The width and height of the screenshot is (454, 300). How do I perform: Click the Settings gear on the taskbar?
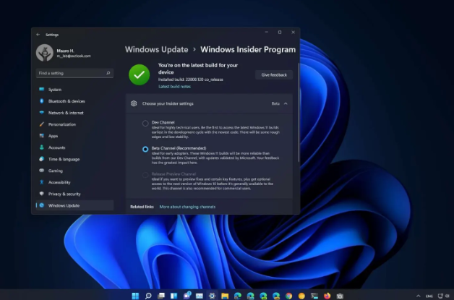tap(212, 296)
